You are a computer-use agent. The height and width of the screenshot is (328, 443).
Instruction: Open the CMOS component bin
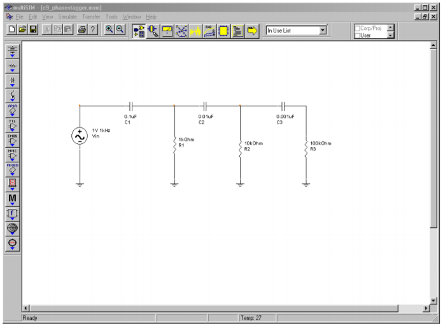(12, 139)
